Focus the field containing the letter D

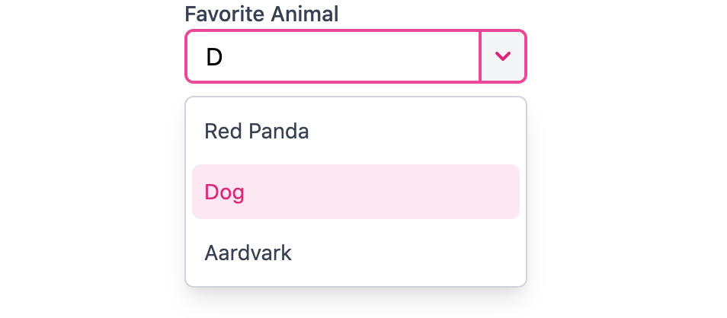tap(333, 56)
